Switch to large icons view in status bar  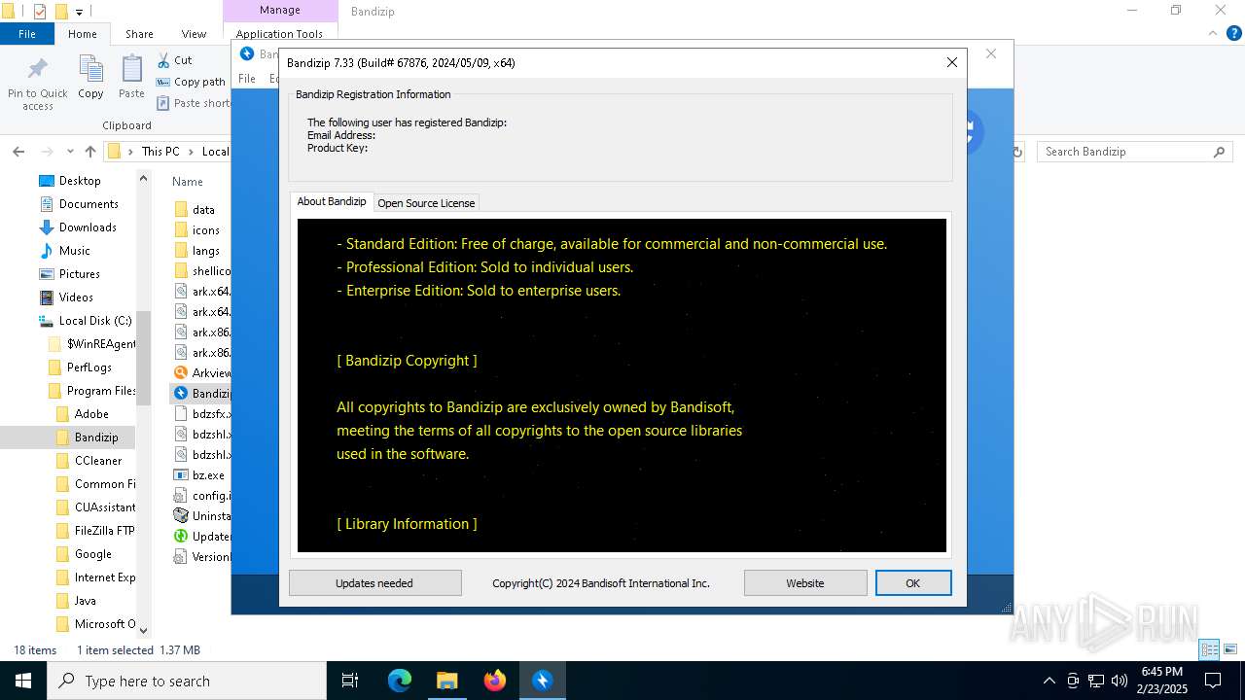pos(1230,649)
